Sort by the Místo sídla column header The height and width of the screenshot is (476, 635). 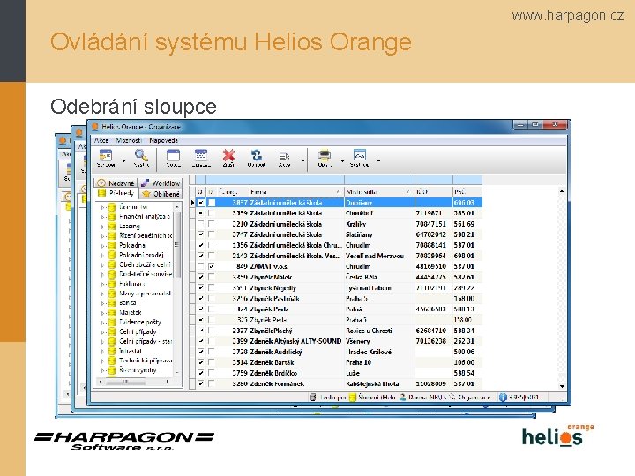point(379,191)
